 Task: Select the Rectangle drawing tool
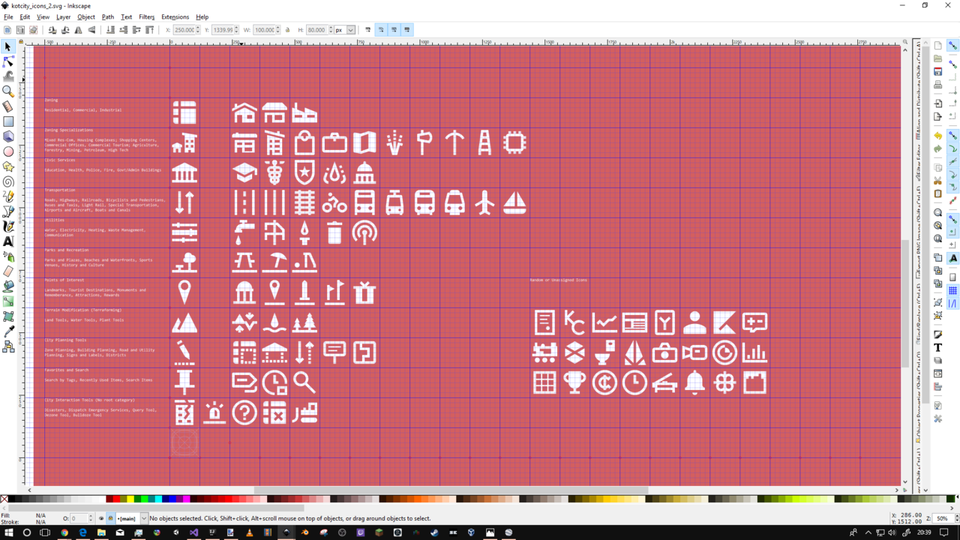click(8, 121)
